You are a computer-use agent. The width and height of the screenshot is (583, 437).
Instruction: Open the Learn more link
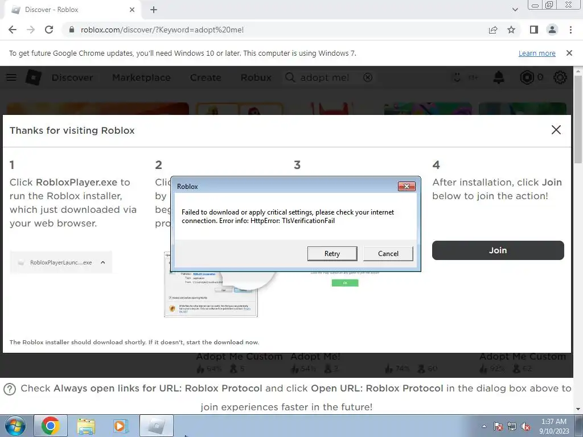click(537, 53)
